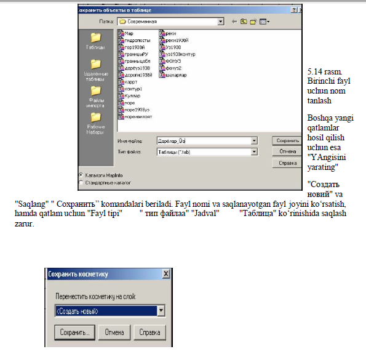
Task: Select the гидропосты table file
Action: coord(134,41)
